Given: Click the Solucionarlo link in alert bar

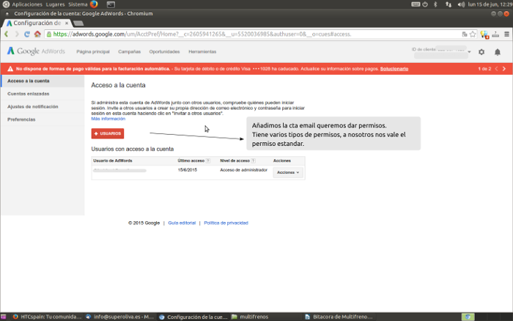Looking at the screenshot, I should 394,69.
